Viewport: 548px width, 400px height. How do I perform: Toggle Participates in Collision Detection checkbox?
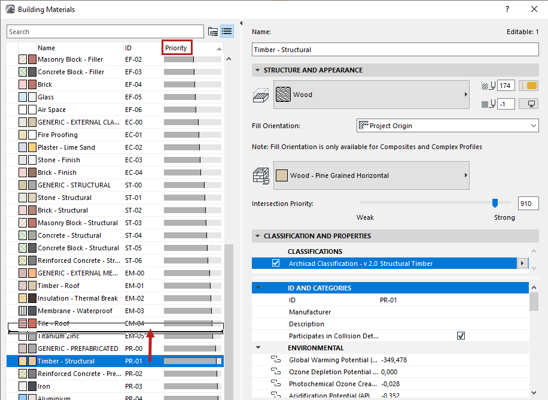pos(461,335)
